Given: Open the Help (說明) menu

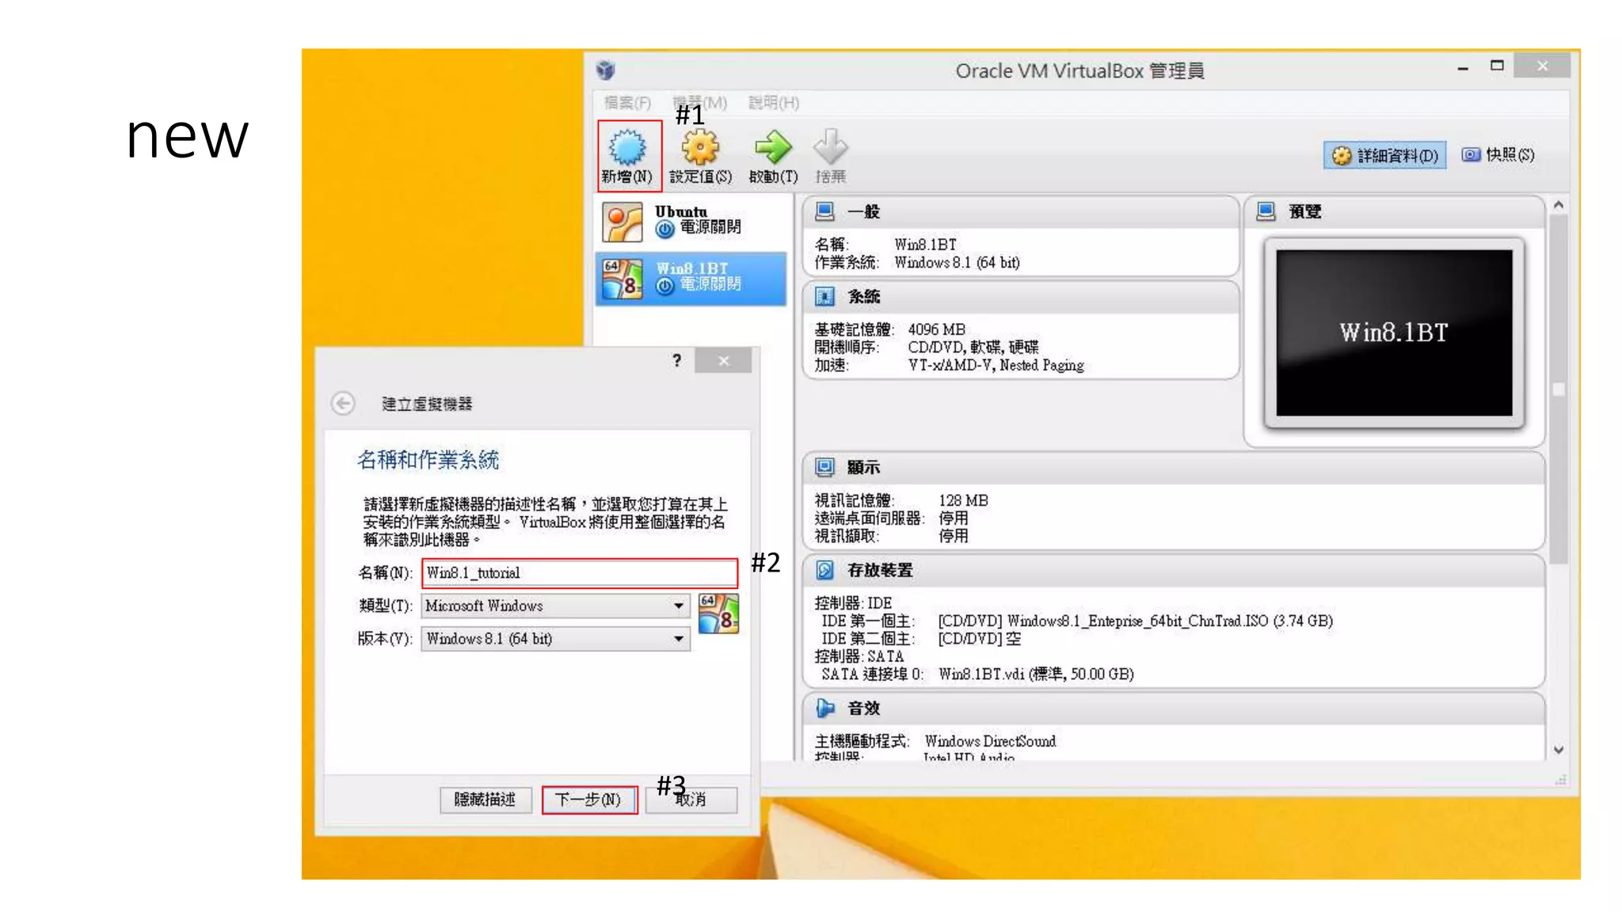Looking at the screenshot, I should [x=773, y=103].
